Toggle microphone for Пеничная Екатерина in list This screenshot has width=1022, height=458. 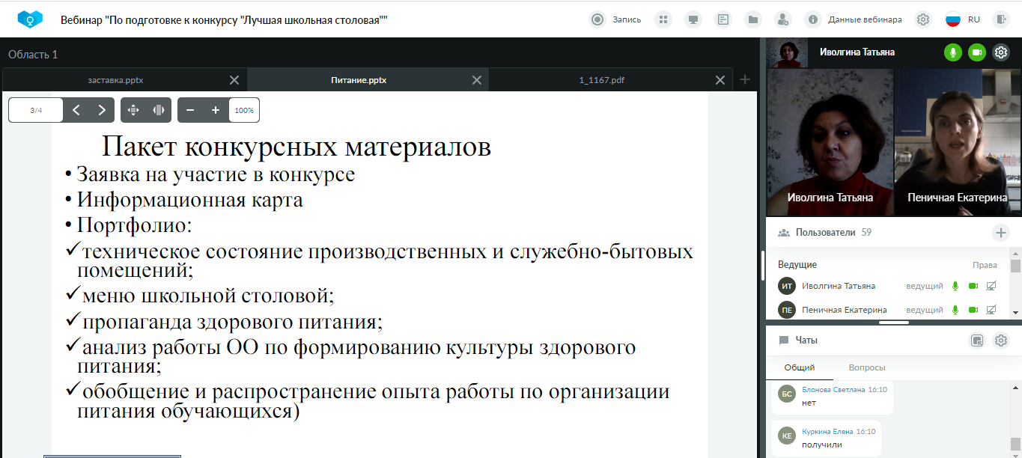point(955,310)
